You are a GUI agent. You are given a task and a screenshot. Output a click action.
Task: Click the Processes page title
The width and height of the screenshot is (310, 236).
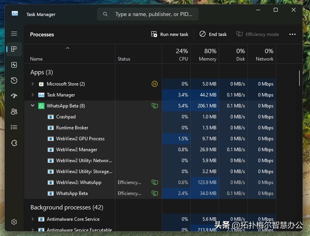click(x=42, y=34)
